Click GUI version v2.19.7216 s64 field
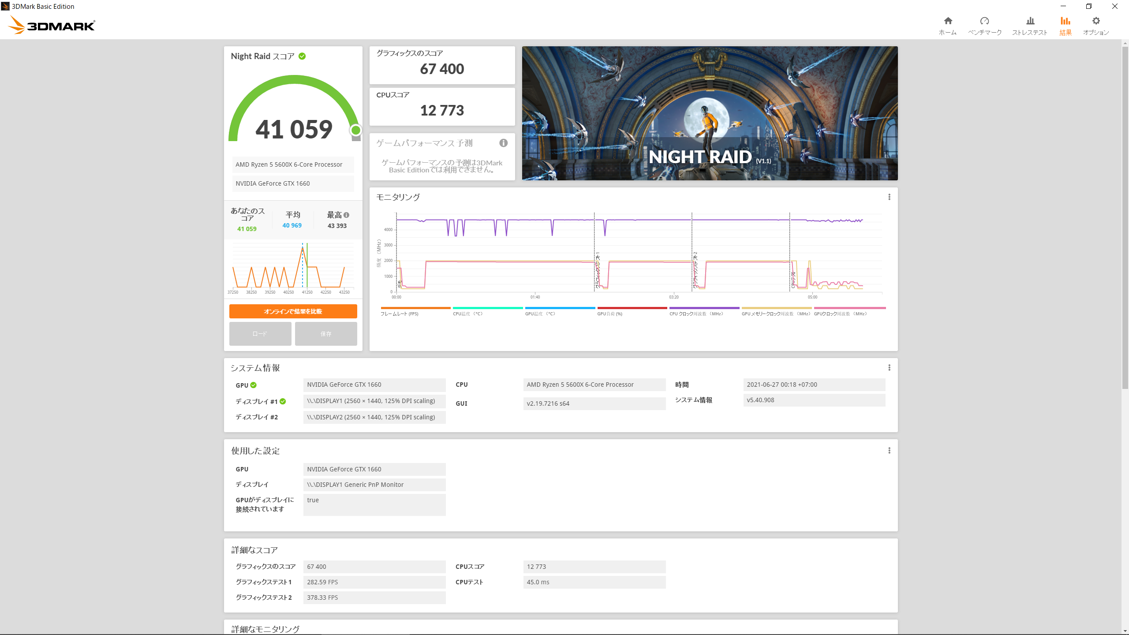This screenshot has width=1129, height=635. 594,403
